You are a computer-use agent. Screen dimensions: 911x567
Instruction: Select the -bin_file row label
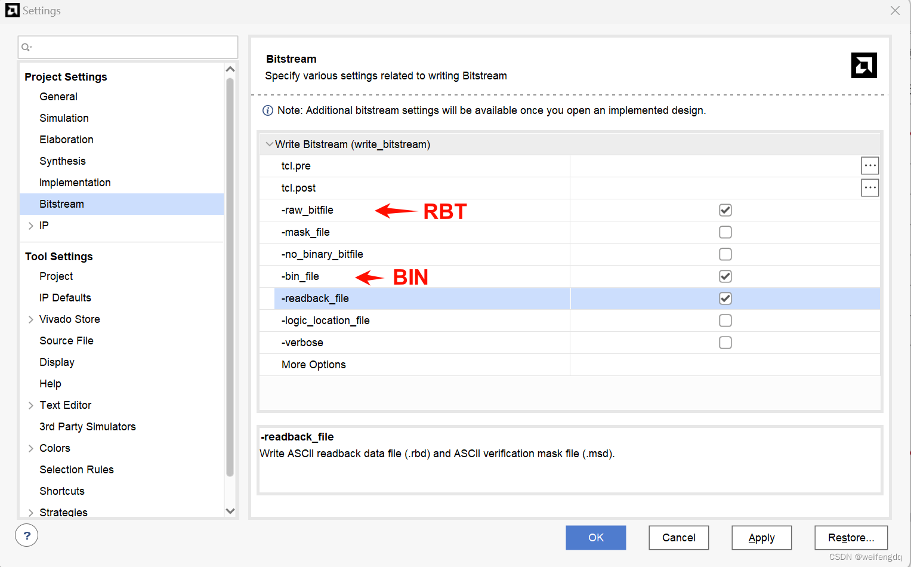300,276
